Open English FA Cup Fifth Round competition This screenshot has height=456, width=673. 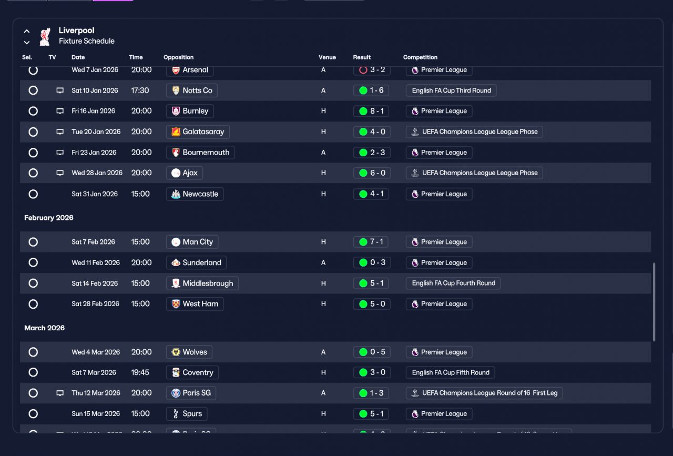(x=451, y=372)
